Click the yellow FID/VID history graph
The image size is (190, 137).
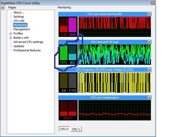point(115,82)
